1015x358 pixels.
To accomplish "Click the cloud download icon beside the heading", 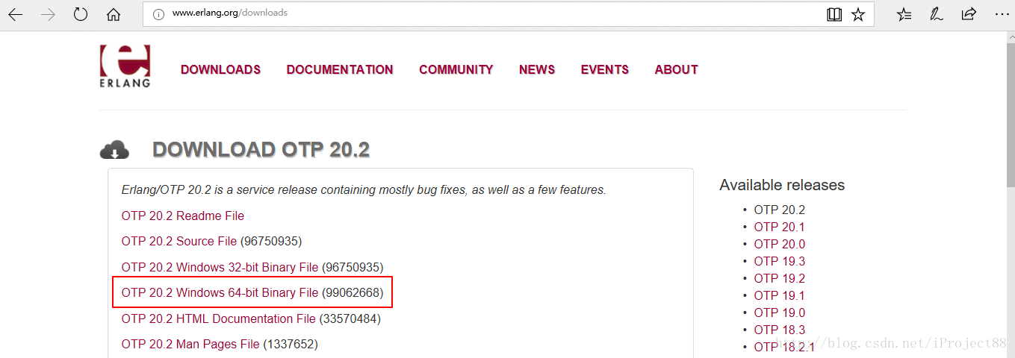I will 114,150.
